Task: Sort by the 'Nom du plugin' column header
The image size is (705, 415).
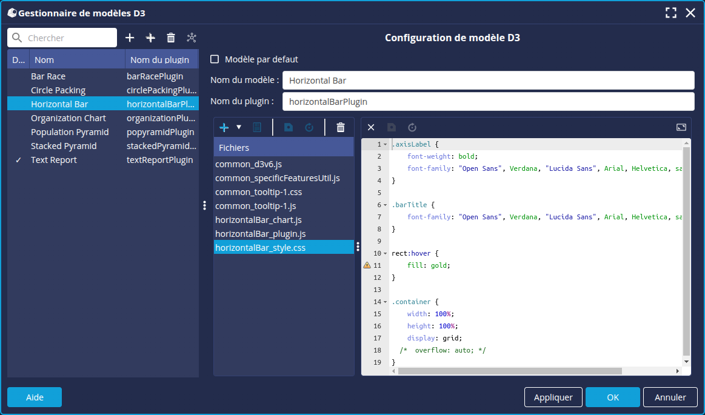Action: pos(159,60)
